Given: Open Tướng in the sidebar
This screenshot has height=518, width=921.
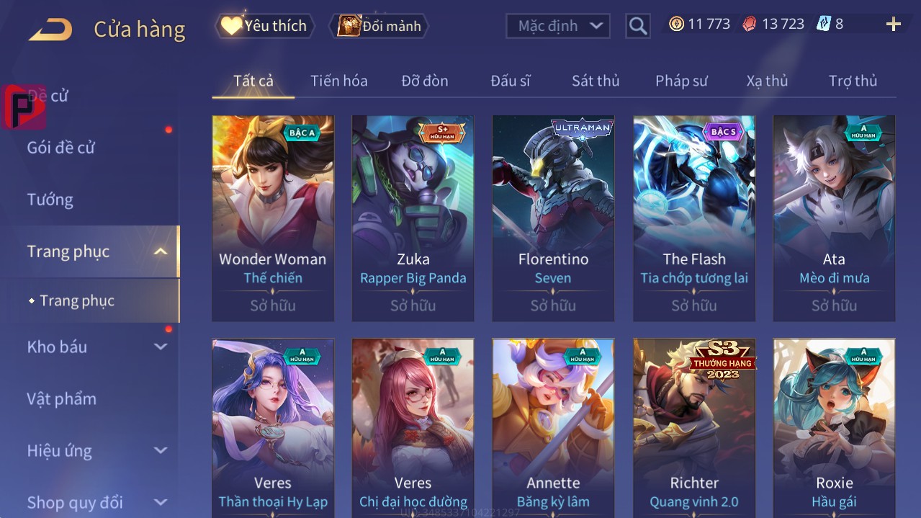Looking at the screenshot, I should coord(50,200).
